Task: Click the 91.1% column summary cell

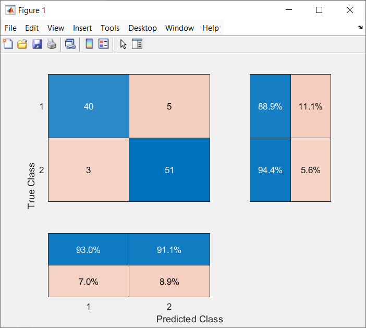Action: point(169,249)
